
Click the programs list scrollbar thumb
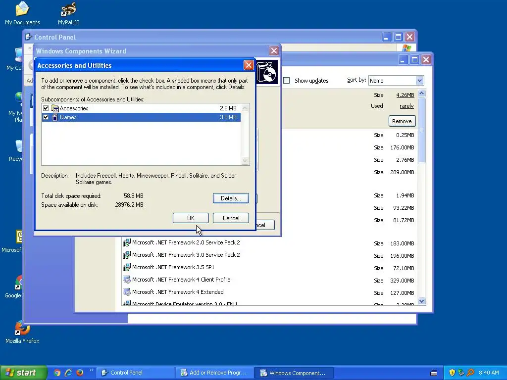421,130
